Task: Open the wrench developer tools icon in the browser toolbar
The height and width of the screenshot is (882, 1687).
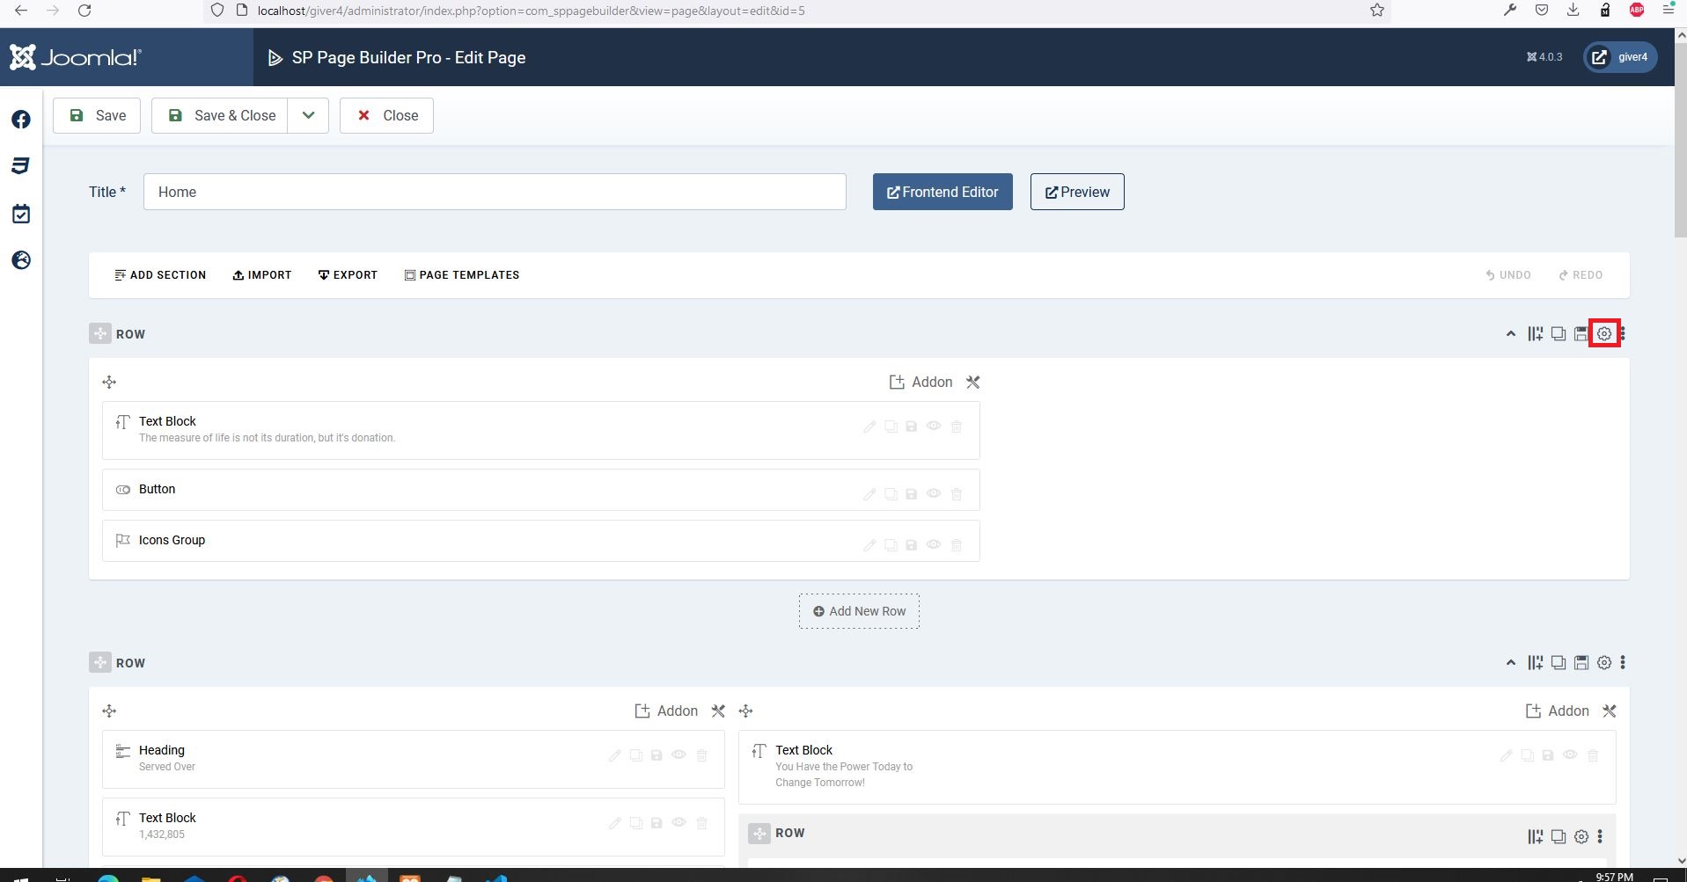Action: 1509,11
